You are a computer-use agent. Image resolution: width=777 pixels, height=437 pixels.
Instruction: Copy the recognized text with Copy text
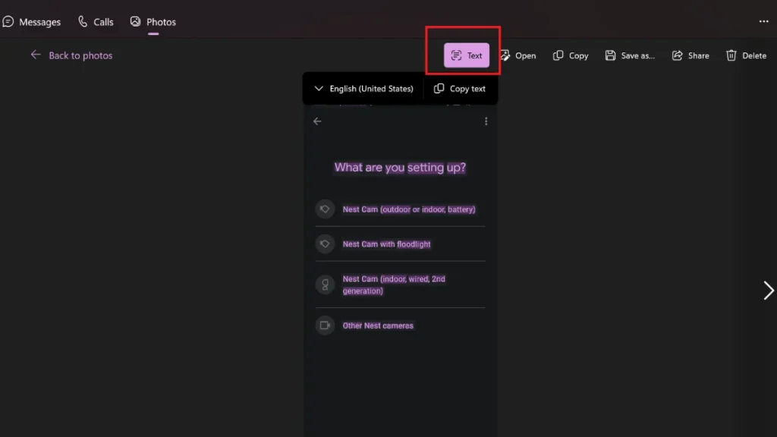click(x=460, y=89)
